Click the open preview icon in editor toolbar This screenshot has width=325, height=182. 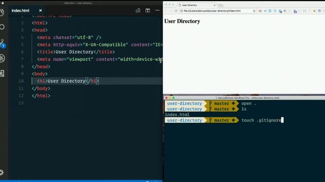tap(138, 11)
